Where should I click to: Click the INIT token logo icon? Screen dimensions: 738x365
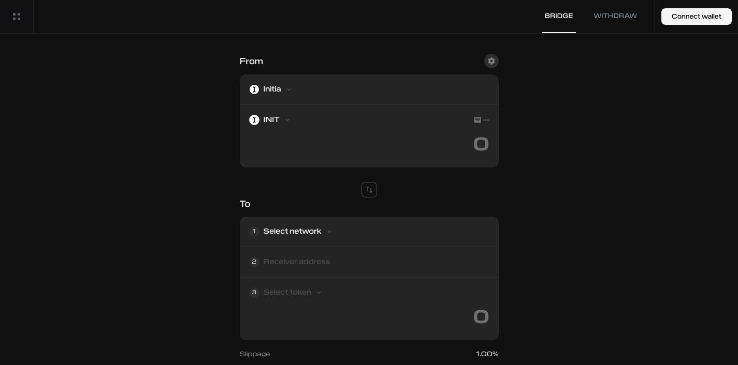pyautogui.click(x=254, y=120)
